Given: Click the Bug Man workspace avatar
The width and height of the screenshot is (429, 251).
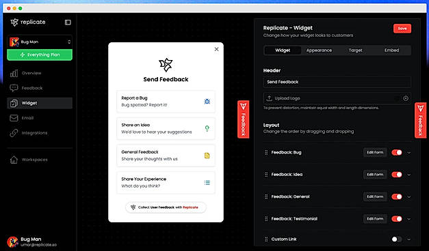Looking at the screenshot, I should 14,42.
